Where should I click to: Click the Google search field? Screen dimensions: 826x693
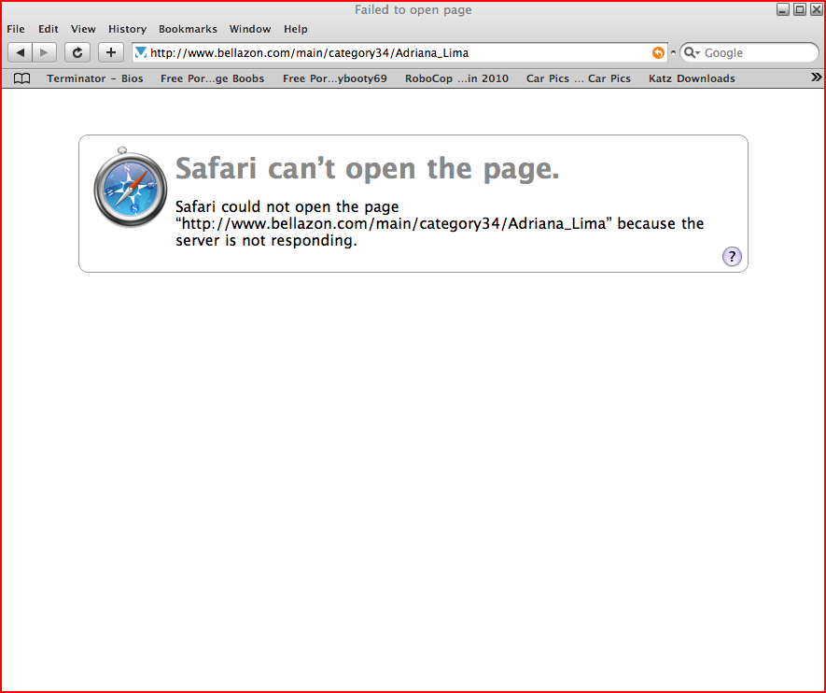coord(756,53)
